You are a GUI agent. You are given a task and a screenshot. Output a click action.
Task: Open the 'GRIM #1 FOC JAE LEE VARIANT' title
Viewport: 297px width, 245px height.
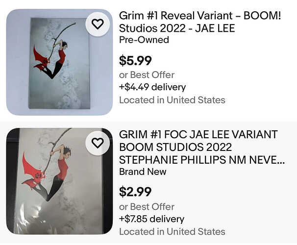pyautogui.click(x=198, y=134)
